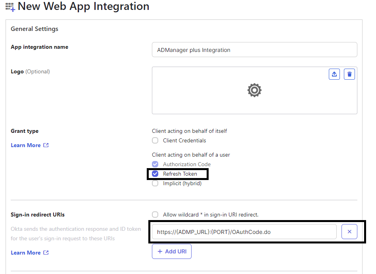Screen dimensions: 376x274
Task: Click the plus icon in Add URI
Action: [160, 251]
